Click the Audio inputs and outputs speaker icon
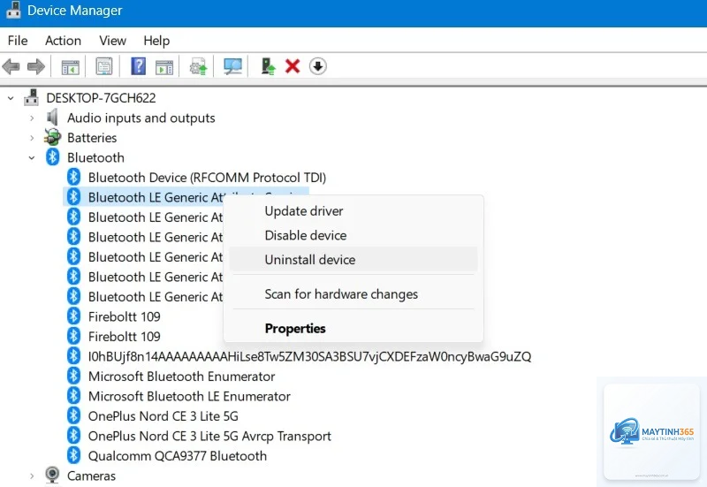 coord(52,118)
